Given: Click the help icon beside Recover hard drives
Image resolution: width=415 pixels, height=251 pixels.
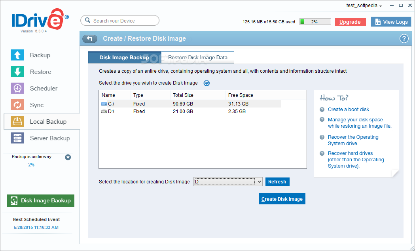Looking at the screenshot, I should click(x=322, y=153).
